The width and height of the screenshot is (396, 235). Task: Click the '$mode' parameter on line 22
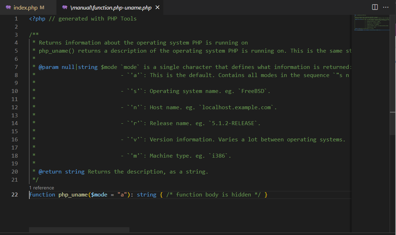pyautogui.click(x=99, y=195)
